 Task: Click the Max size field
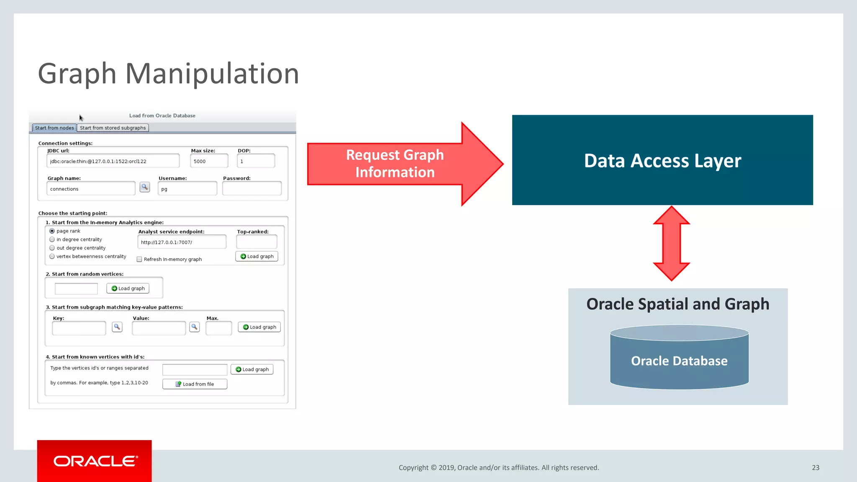click(209, 161)
